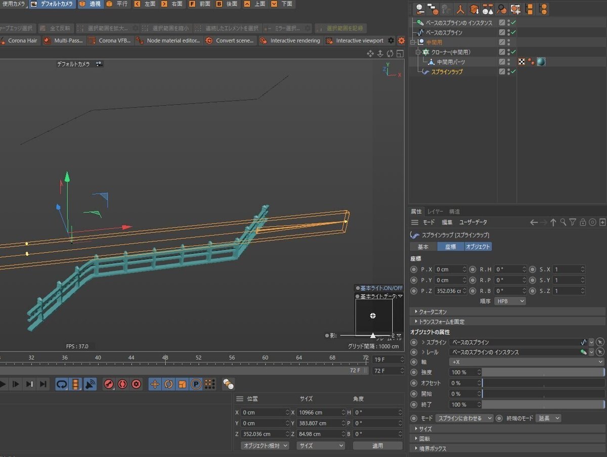Toggle the timeline sound playback icon
This screenshot has width=607, height=457.
coord(90,384)
